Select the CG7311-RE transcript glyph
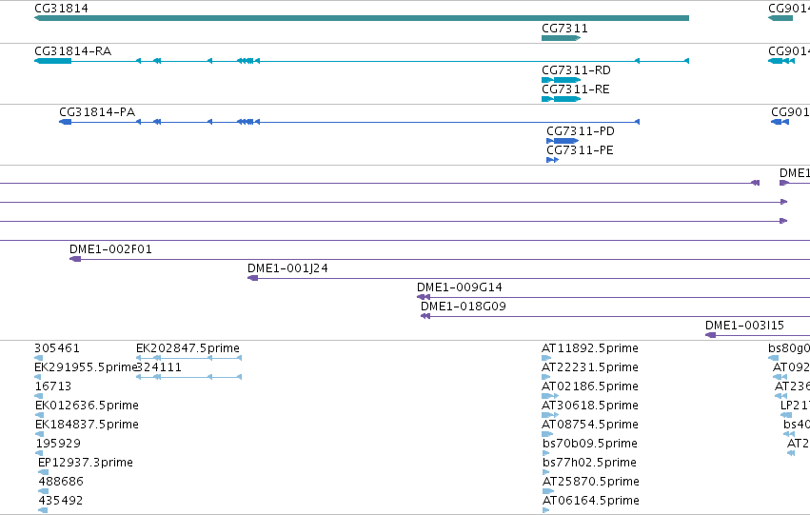The image size is (810, 515). coord(561,99)
